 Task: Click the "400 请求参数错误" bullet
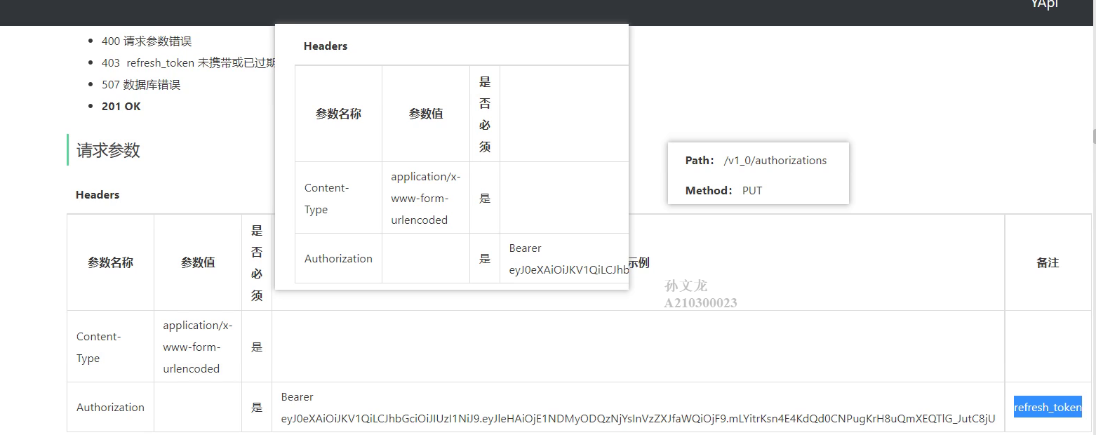click(146, 41)
